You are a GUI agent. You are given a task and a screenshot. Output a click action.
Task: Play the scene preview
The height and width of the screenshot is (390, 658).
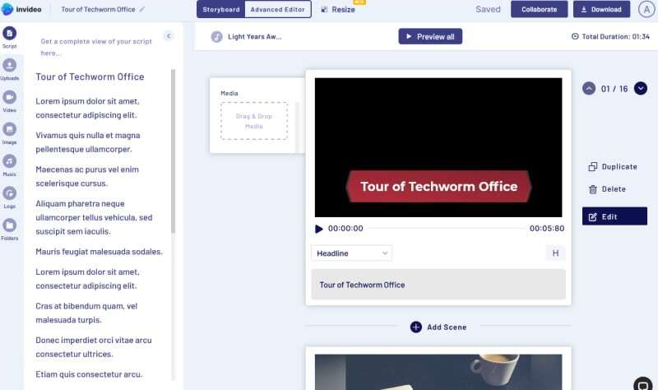[x=319, y=229]
